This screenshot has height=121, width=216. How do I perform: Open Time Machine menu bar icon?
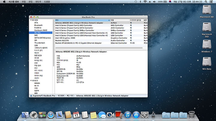136,2
